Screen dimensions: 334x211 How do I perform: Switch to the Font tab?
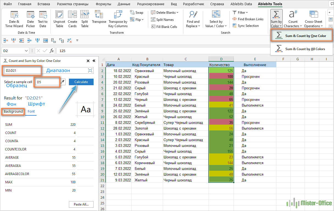[x=31, y=112]
